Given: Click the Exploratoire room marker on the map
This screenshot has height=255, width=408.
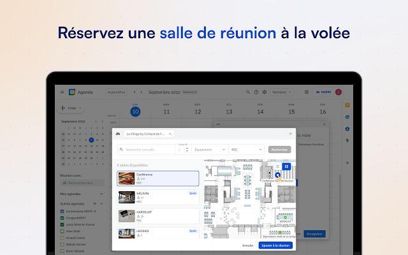Looking at the screenshot, I should tap(280, 233).
